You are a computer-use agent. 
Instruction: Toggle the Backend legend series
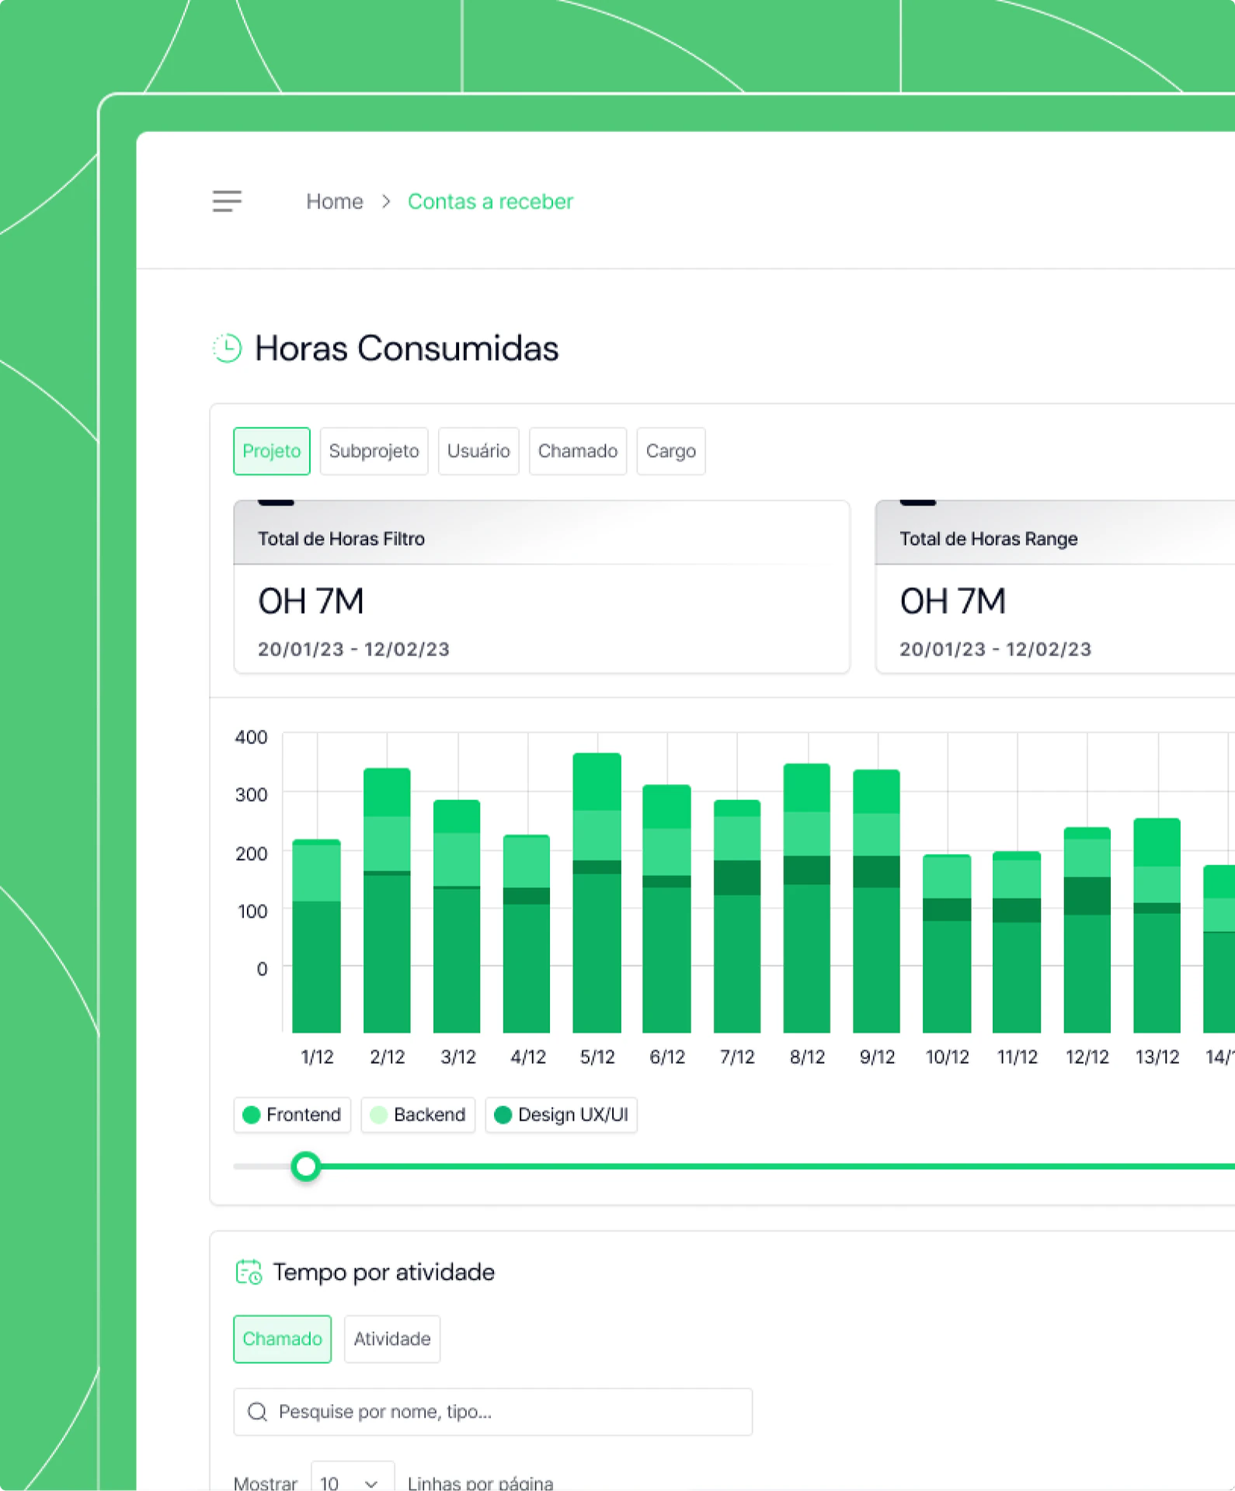418,1115
